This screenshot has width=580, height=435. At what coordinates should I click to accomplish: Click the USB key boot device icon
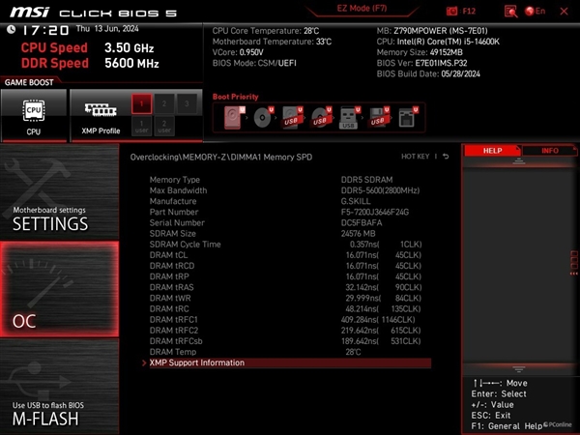pos(350,118)
